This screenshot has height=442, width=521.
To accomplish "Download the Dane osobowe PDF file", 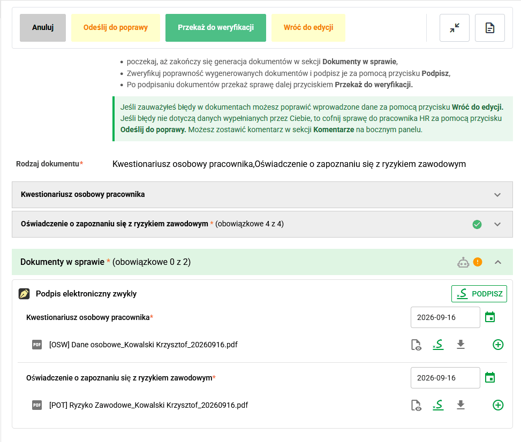I will click(x=460, y=345).
